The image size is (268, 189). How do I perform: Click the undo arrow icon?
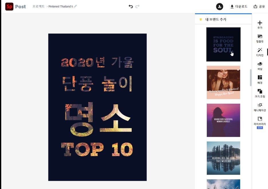[131, 7]
